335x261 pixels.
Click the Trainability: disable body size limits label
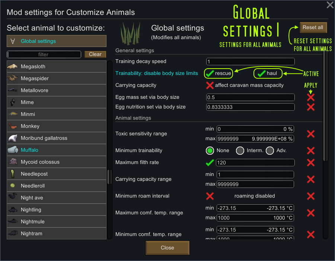pos(157,73)
